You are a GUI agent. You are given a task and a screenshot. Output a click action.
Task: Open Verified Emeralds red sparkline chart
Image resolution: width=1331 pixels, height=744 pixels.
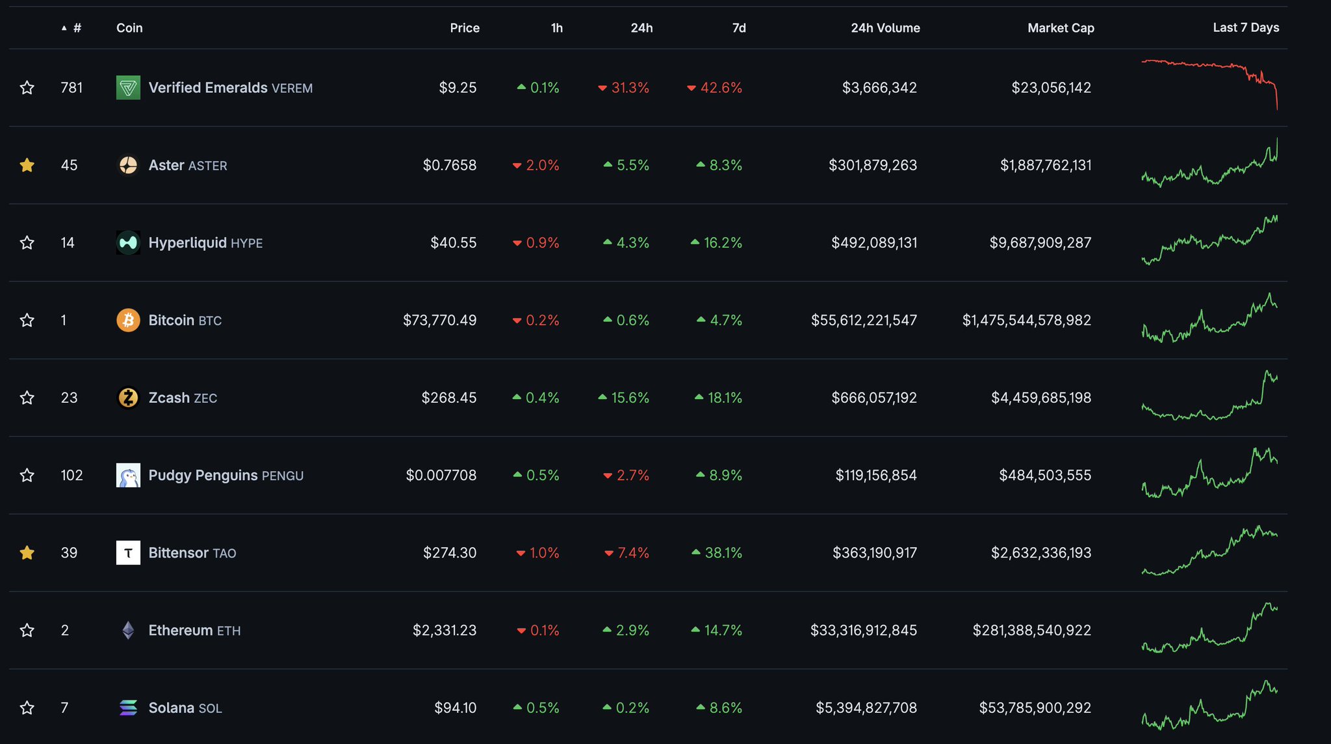pos(1209,84)
